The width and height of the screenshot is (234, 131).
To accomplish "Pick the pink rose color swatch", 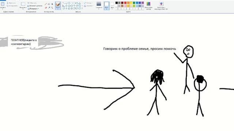I will tap(125, 6).
